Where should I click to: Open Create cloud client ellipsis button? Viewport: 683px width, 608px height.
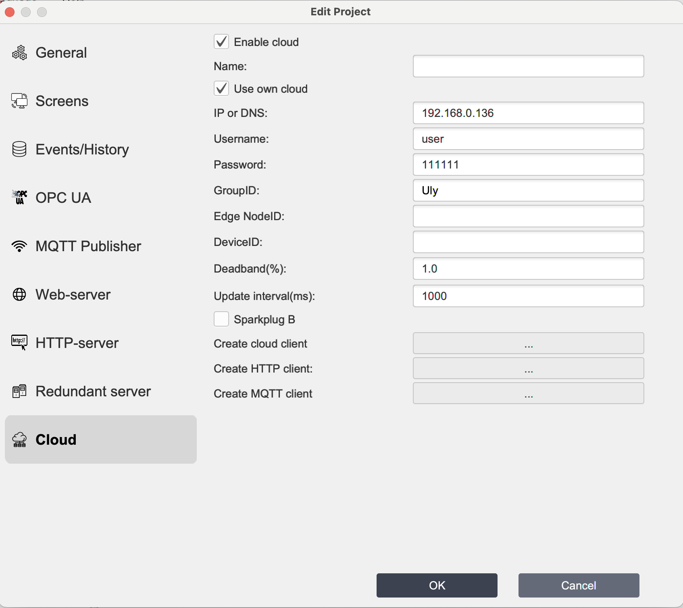528,344
